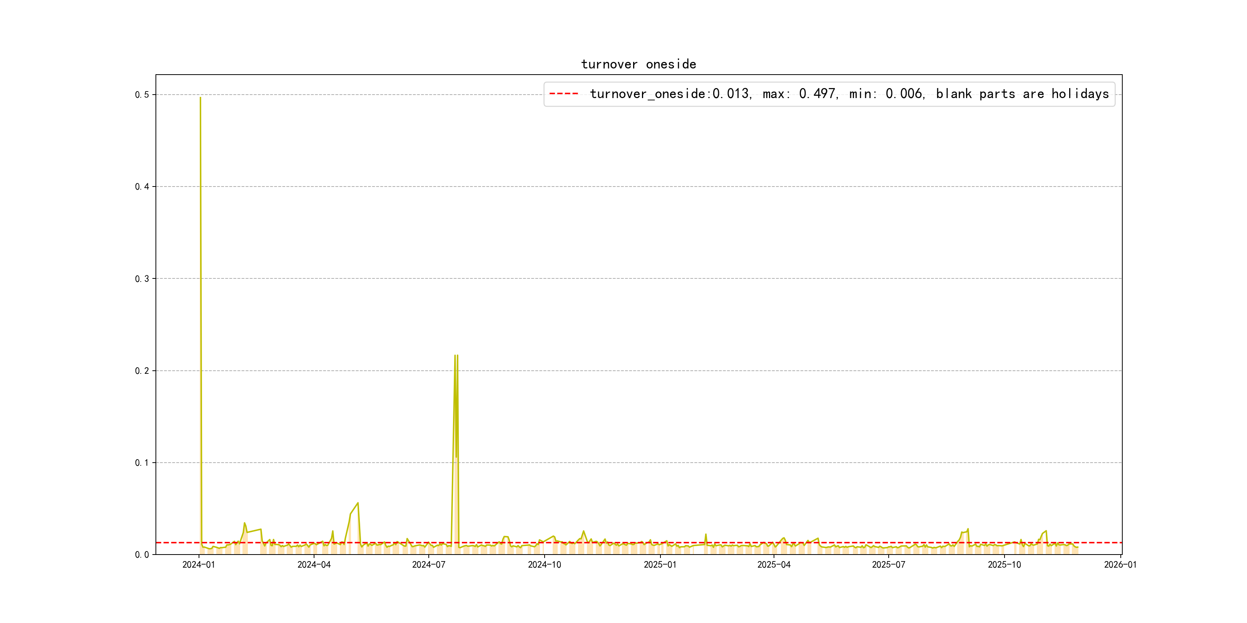1247x623 pixels.
Task: Click the 2025-01 x-axis date label
Action: pyautogui.click(x=660, y=565)
